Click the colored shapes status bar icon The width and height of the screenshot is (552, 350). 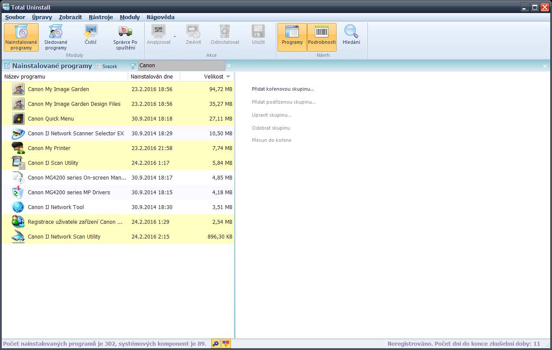(x=226, y=343)
